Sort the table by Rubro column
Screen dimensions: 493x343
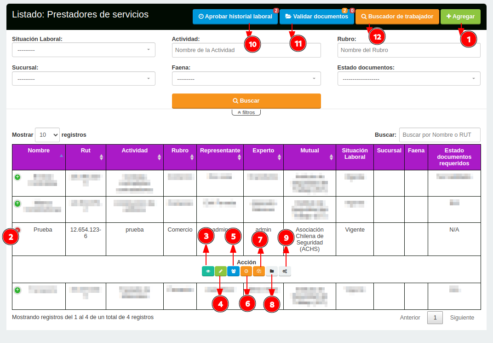[180, 157]
